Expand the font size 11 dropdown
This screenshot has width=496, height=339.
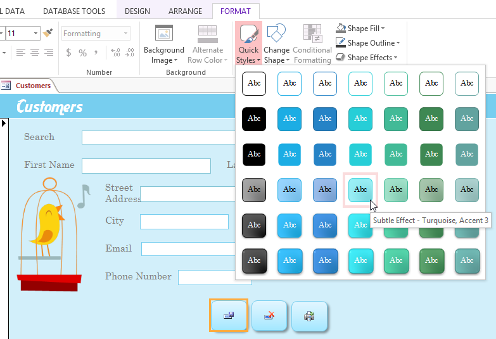pyautogui.click(x=35, y=33)
